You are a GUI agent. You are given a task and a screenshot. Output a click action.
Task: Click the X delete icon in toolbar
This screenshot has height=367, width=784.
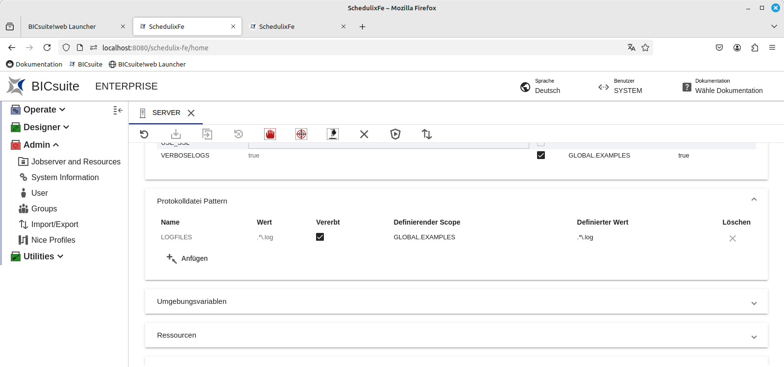364,134
